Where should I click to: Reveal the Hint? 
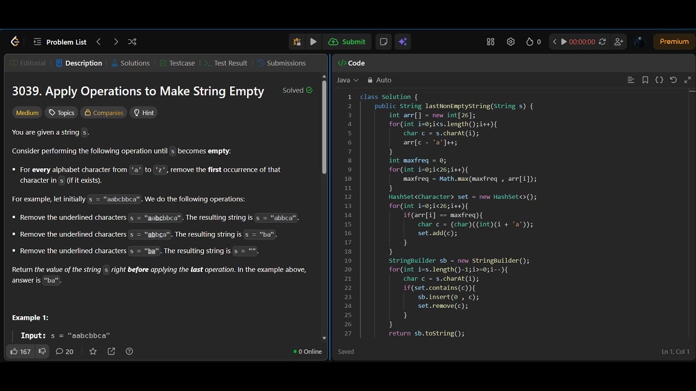tap(144, 113)
